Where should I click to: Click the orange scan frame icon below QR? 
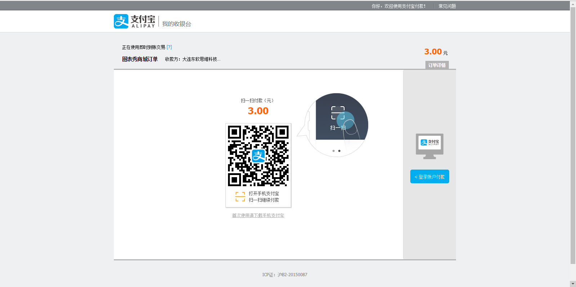click(240, 197)
